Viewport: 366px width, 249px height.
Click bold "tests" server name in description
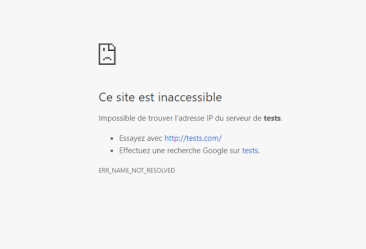click(272, 118)
